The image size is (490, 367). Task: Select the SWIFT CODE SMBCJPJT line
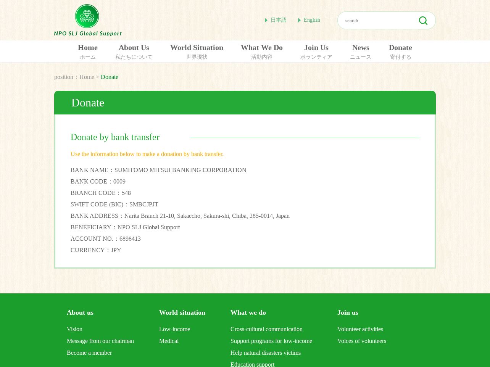[114, 204]
